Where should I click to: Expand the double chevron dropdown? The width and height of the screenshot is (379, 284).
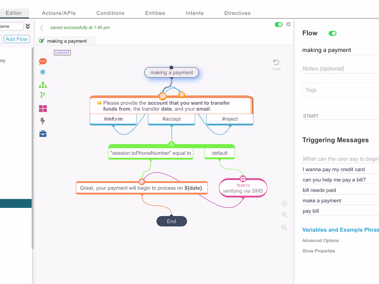(28, 26)
